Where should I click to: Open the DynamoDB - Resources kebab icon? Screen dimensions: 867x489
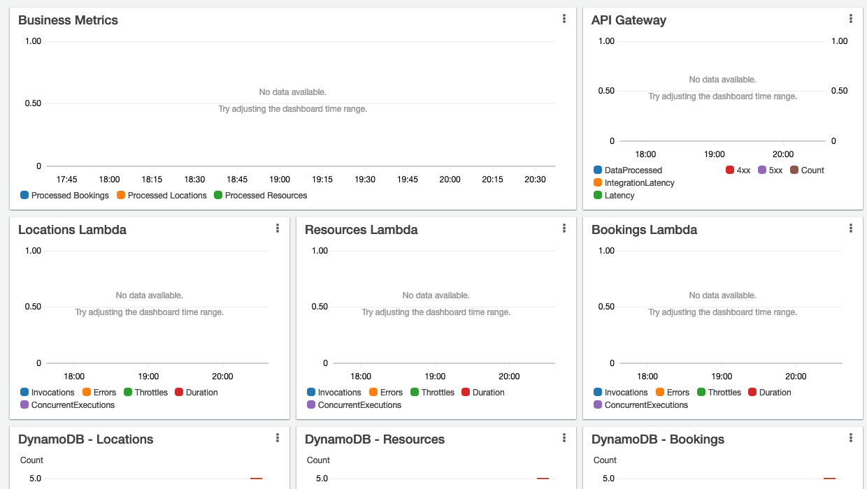[564, 438]
